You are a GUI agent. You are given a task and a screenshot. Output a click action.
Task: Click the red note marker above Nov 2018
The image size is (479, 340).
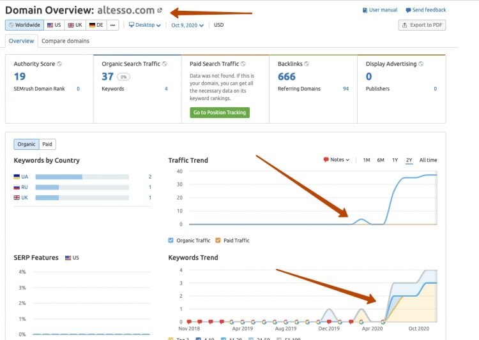189,322
